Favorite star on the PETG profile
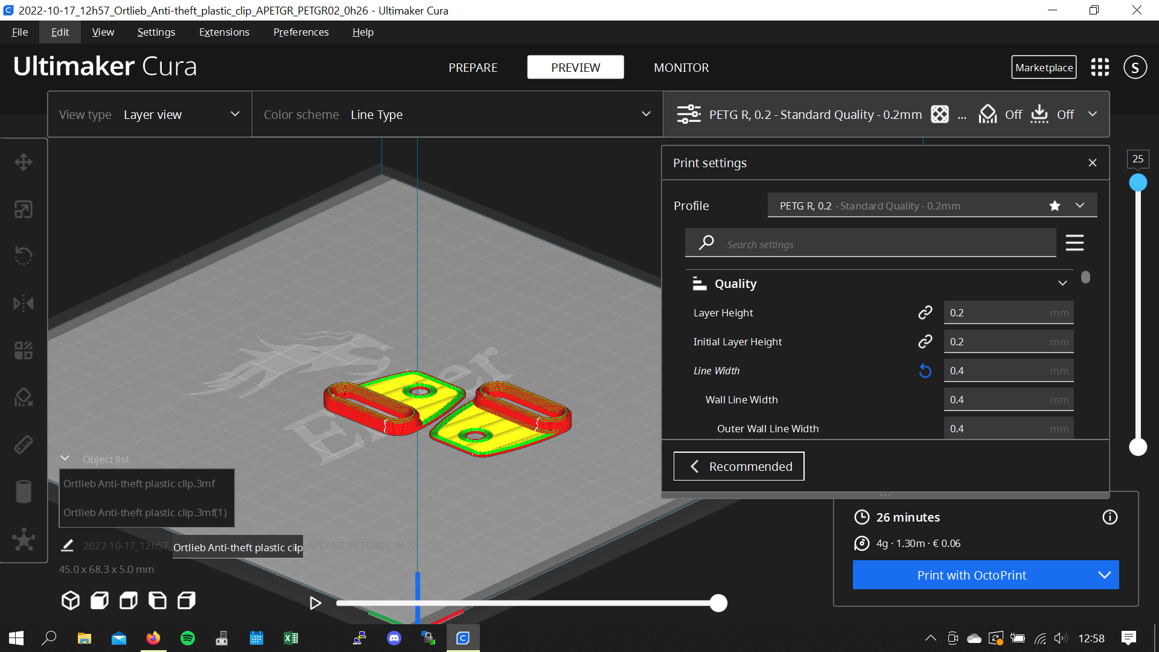The image size is (1159, 652). coord(1055,206)
